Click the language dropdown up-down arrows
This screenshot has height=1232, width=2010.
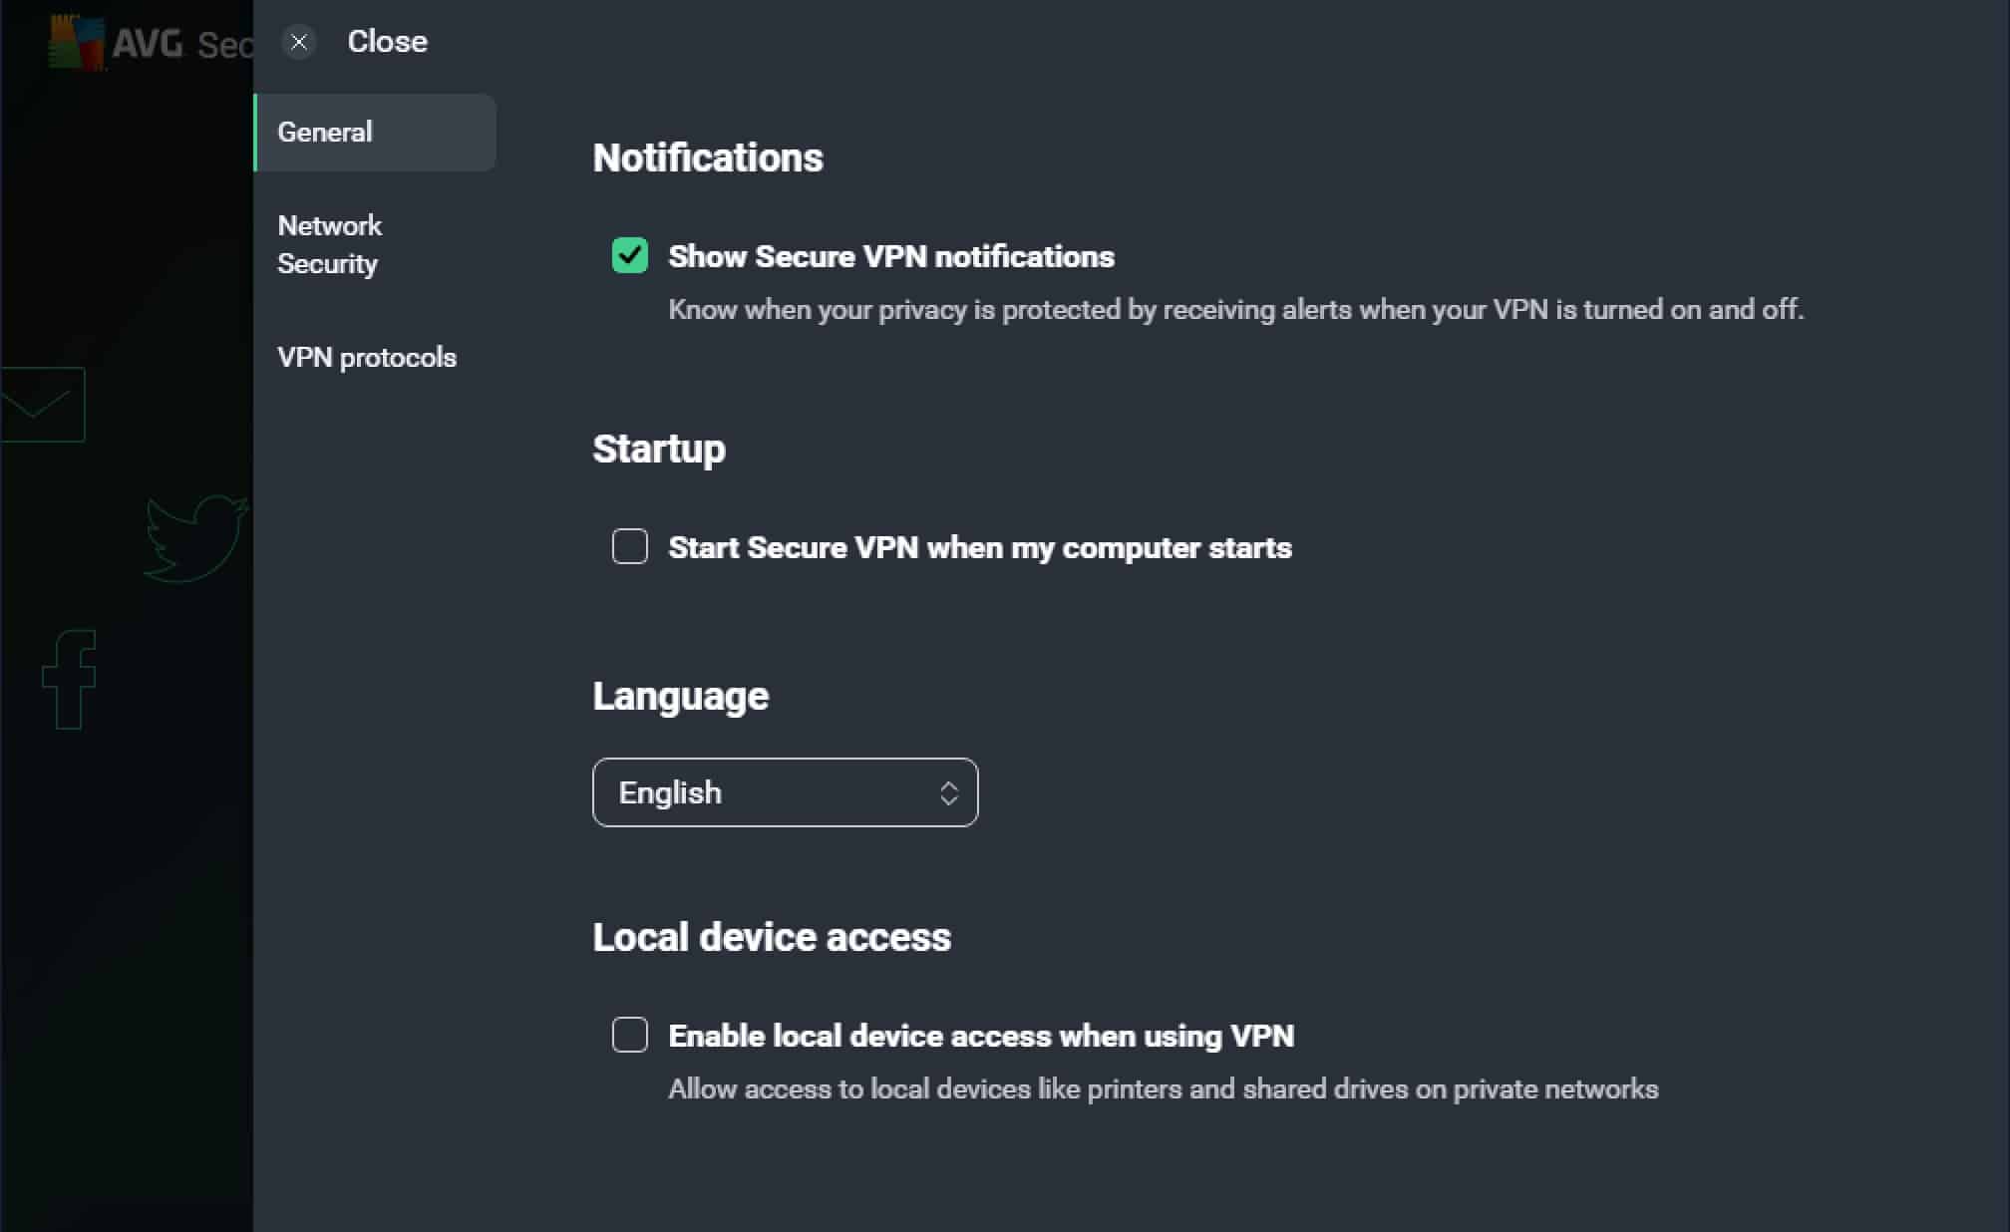coord(949,793)
